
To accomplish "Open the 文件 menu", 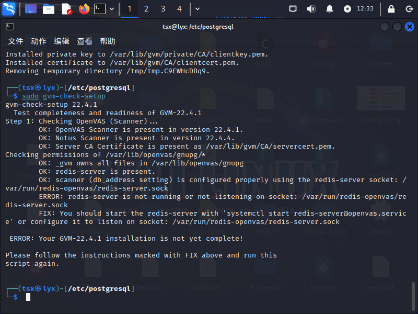I will point(16,41).
